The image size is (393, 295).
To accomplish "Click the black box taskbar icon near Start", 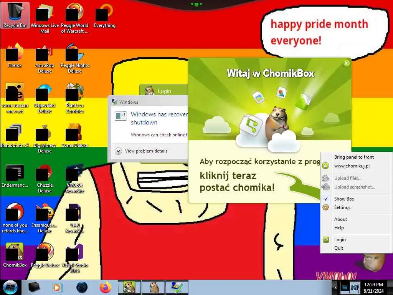I will click(34, 287).
